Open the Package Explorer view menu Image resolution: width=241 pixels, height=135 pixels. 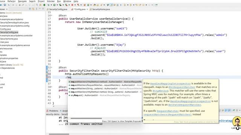coord(37,9)
